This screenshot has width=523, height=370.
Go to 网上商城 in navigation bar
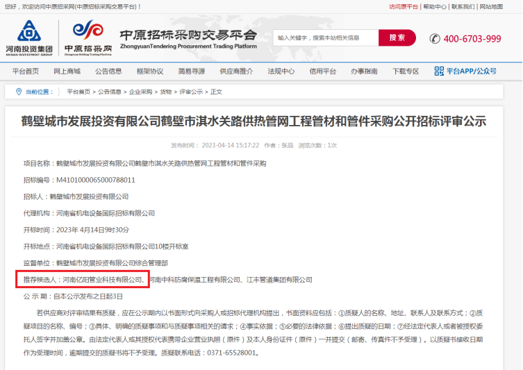coord(67,72)
